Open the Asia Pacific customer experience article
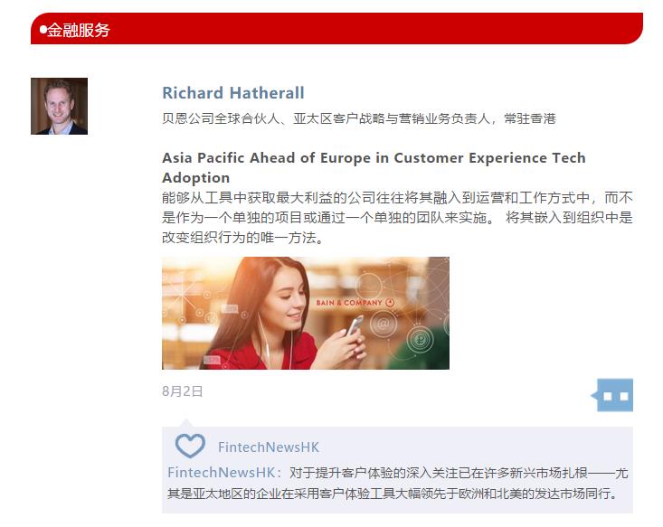 coord(374,167)
